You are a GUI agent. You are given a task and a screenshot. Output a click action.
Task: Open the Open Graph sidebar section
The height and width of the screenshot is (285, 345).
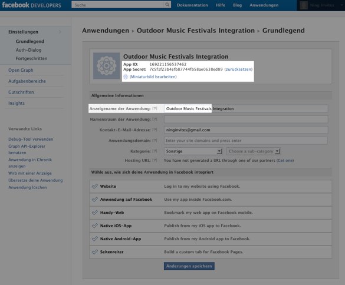pos(21,70)
